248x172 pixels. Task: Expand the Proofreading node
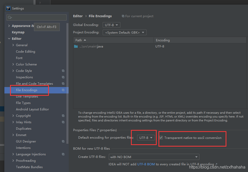coord(13,161)
